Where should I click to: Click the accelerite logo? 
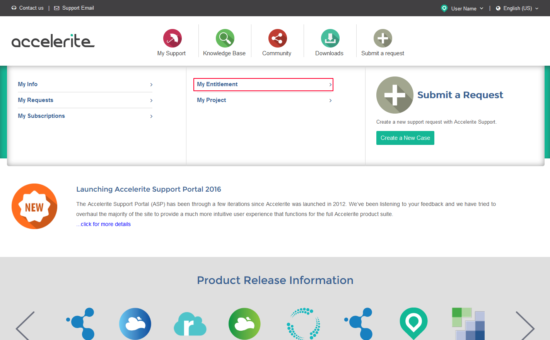tap(53, 41)
